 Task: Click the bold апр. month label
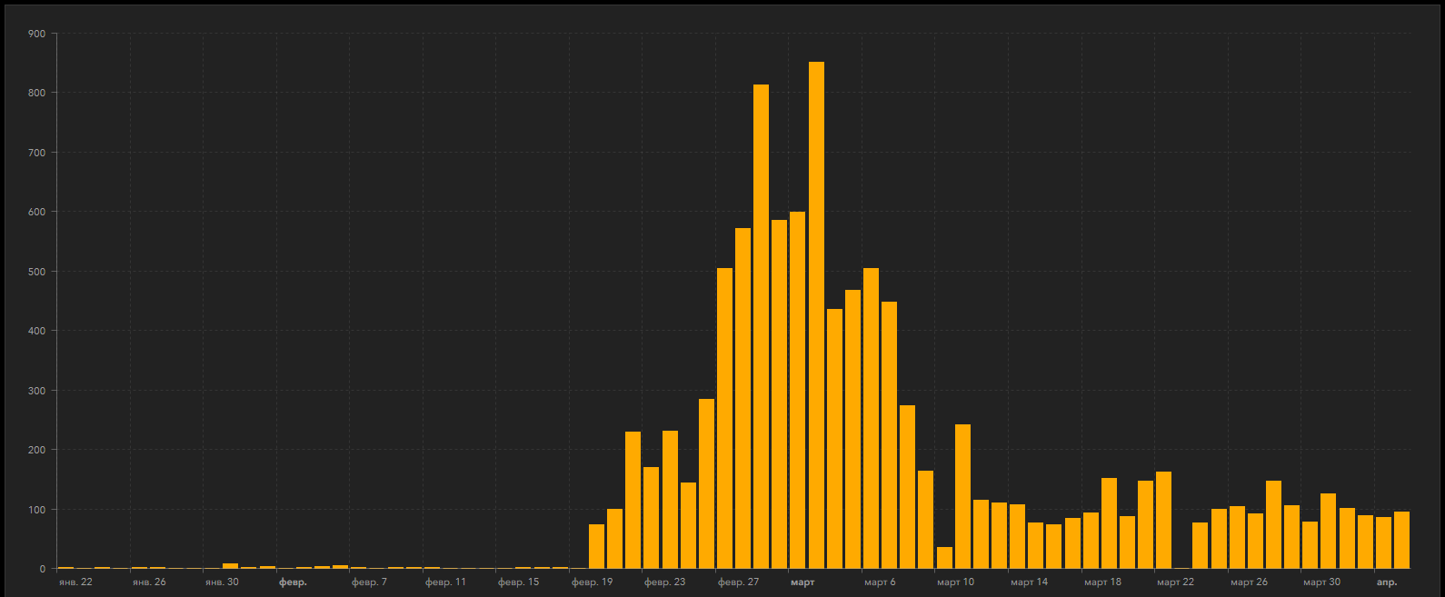coord(1387,582)
